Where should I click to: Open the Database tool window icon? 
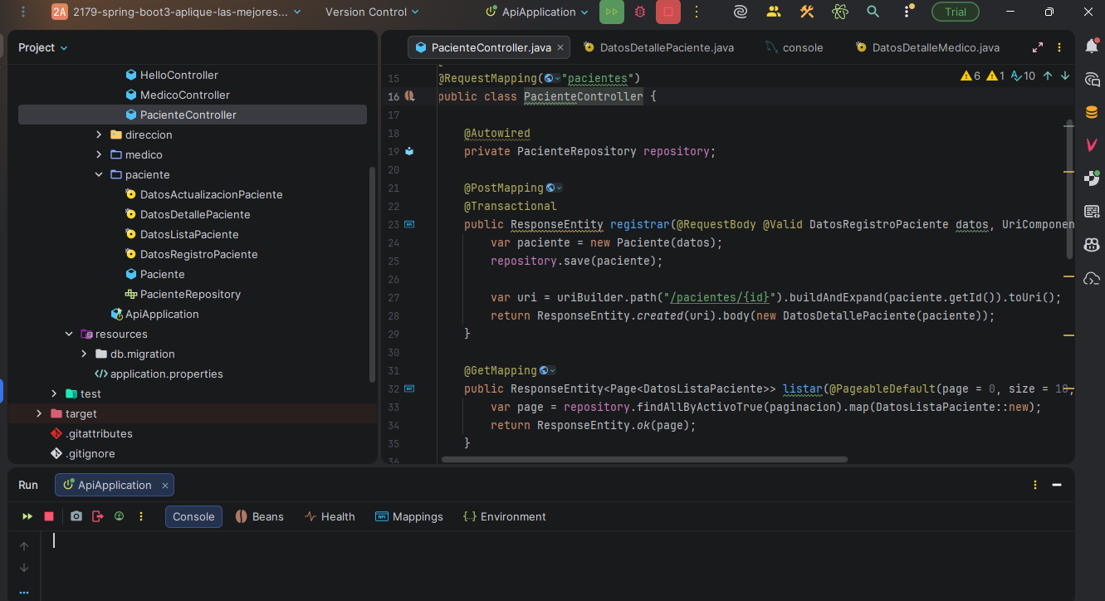(x=1092, y=112)
